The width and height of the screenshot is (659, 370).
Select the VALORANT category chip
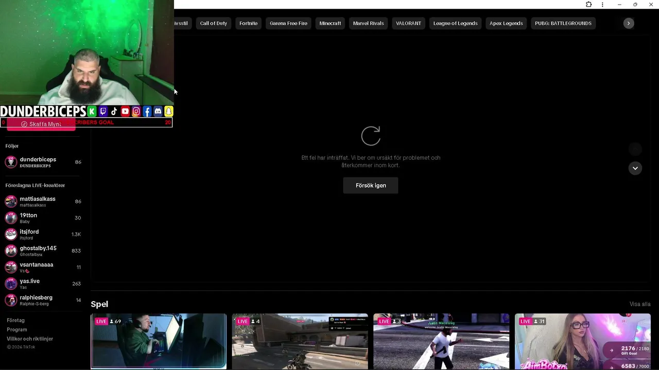pos(408,23)
